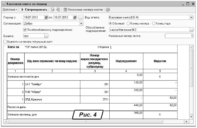Click ellipsis beside Обособленное подразделение field

[191, 30]
